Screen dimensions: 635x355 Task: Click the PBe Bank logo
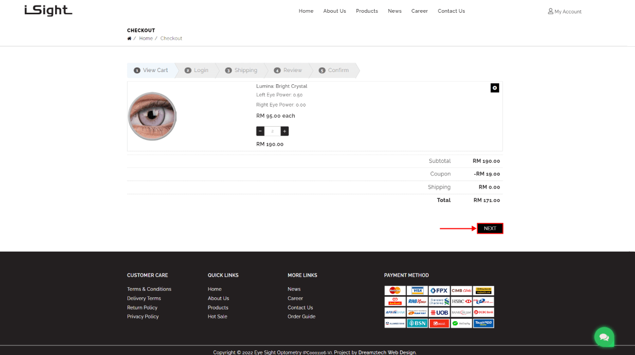[x=484, y=301]
